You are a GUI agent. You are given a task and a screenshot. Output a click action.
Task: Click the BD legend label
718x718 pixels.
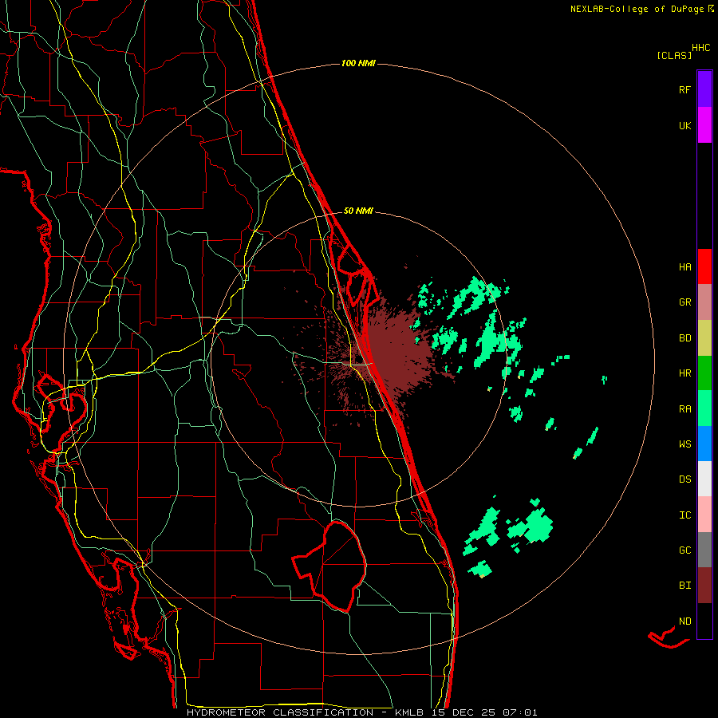tap(684, 338)
